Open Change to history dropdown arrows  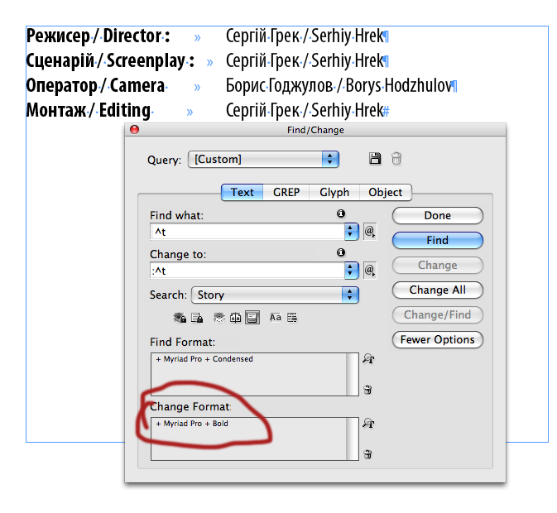351,271
